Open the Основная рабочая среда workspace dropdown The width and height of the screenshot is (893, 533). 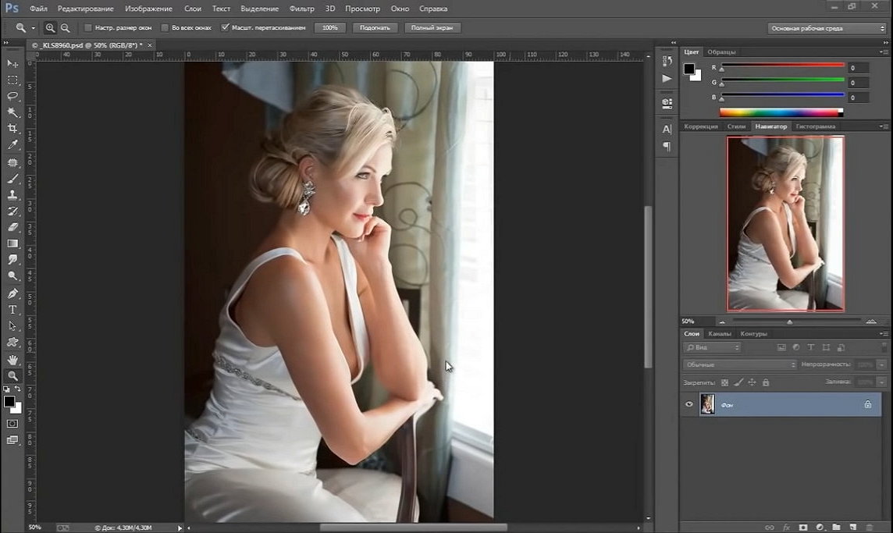pyautogui.click(x=826, y=28)
